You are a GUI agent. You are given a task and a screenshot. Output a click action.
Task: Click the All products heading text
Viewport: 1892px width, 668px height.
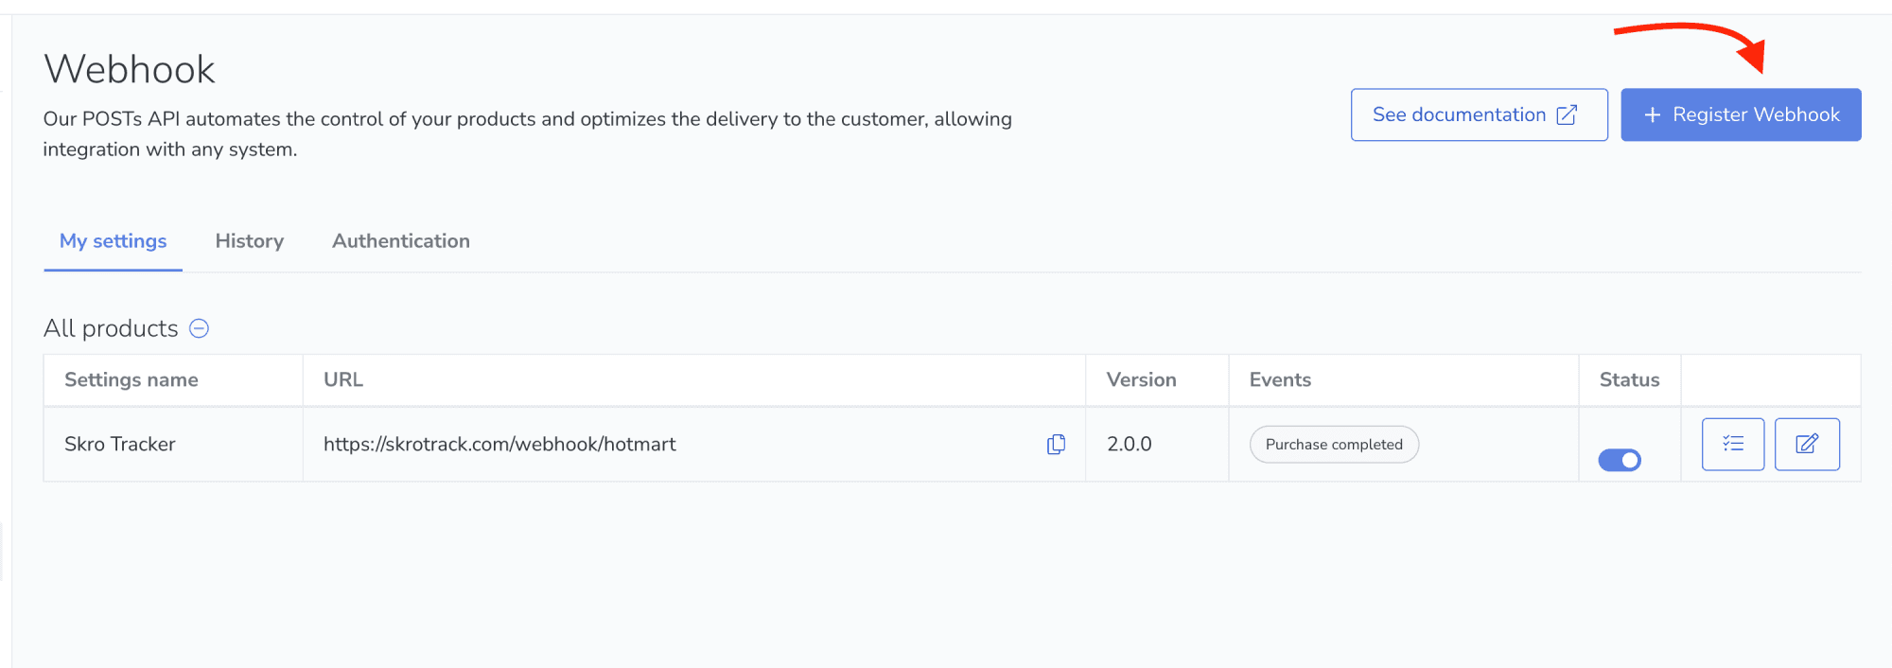click(111, 328)
